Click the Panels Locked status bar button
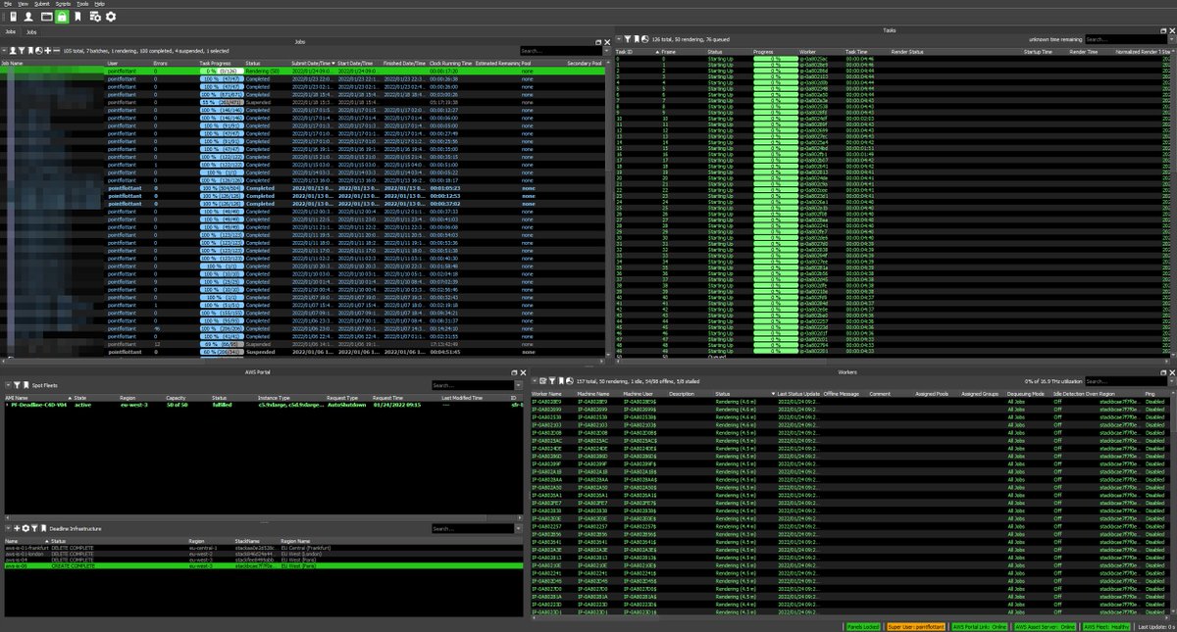Screen dimensions: 1177x632 [864, 625]
